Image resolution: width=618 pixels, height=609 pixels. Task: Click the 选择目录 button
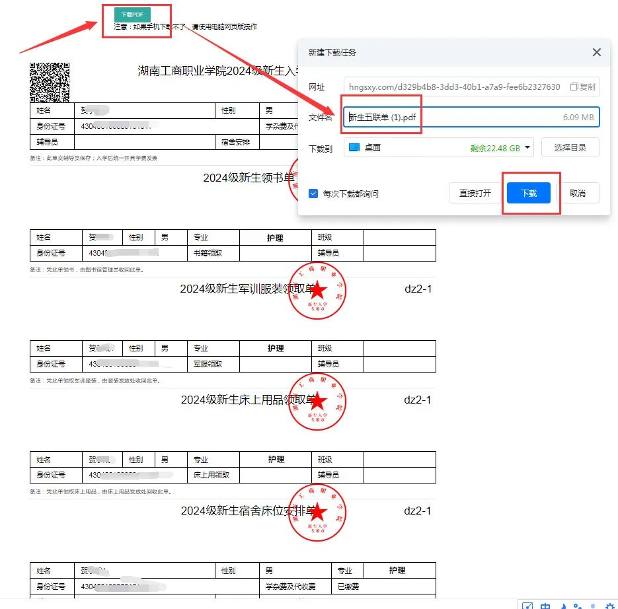[570, 148]
